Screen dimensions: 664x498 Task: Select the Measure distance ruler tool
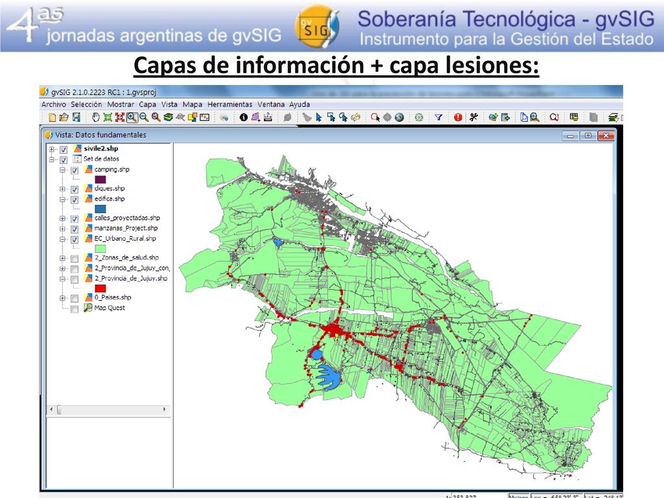click(268, 117)
